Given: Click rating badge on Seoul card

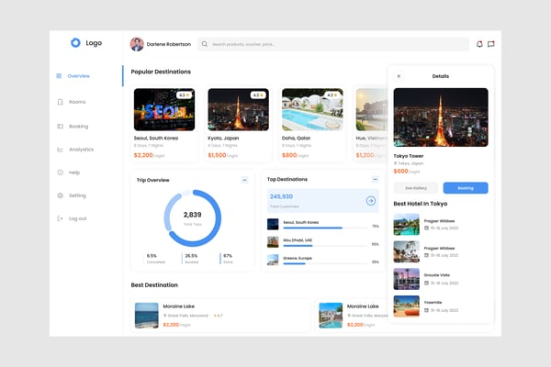Looking at the screenshot, I should (184, 95).
